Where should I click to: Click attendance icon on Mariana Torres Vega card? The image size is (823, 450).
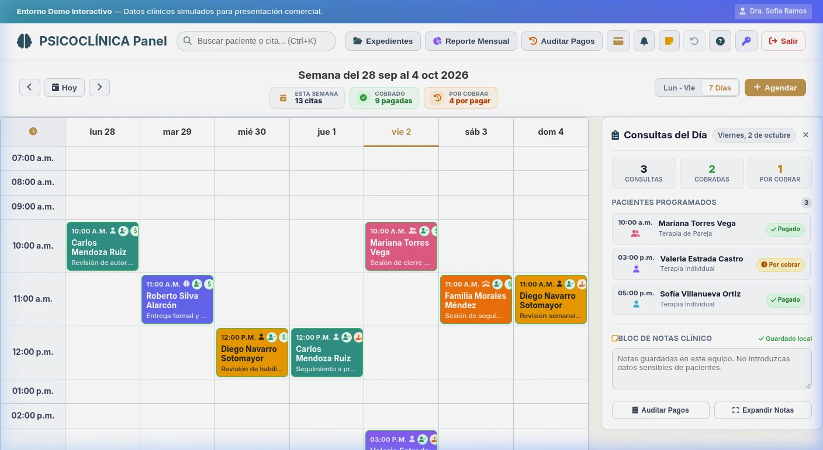coord(424,231)
